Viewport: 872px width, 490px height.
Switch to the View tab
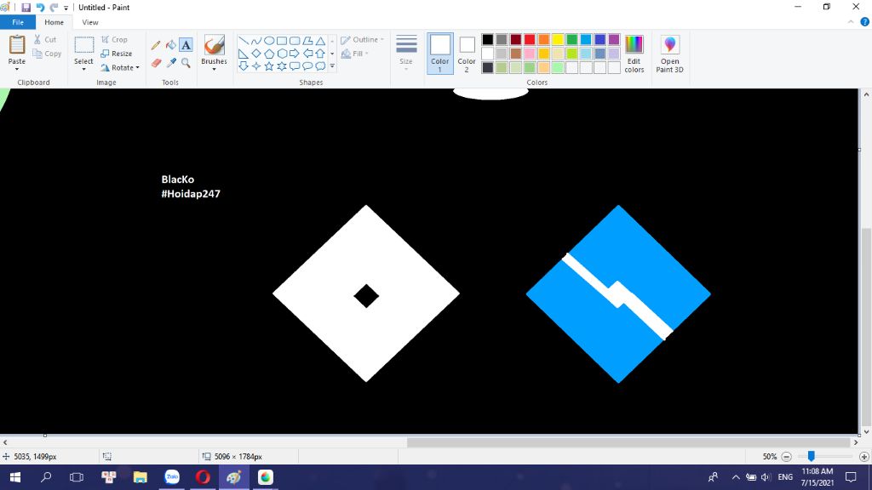90,22
